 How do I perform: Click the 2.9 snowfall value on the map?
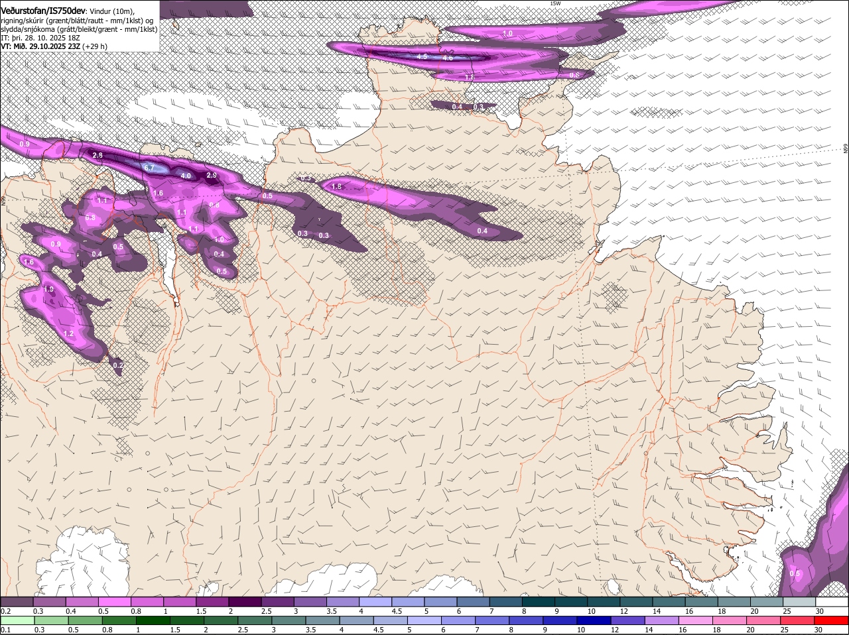(x=212, y=175)
